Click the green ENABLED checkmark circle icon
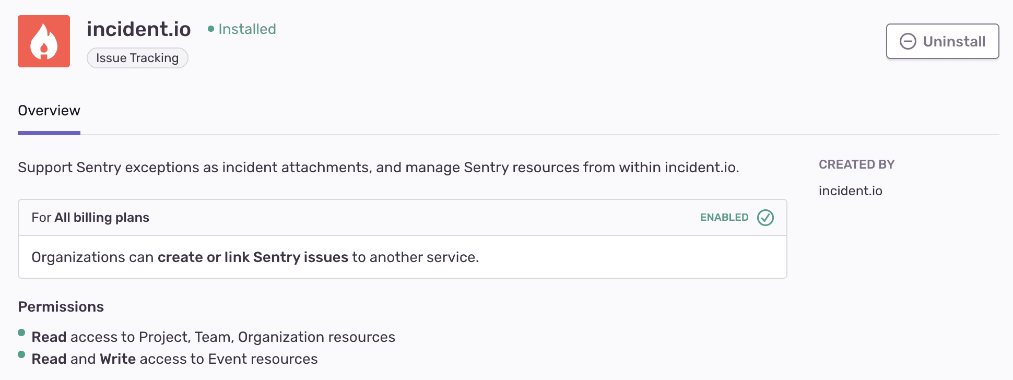Viewport: 1013px width, 380px height. [764, 218]
